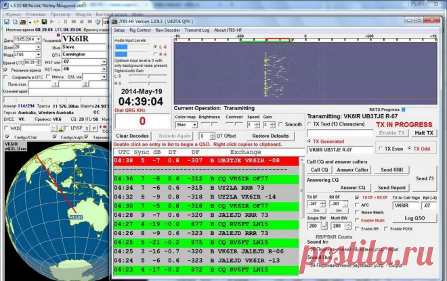The image size is (447, 281).
Task: Toggle the WKD checkbox
Action: 6,128
